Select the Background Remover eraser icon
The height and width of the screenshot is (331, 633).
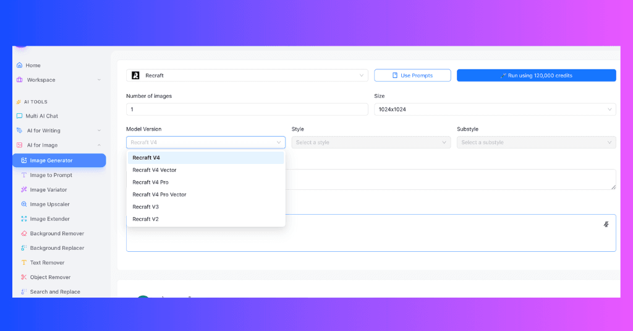click(24, 233)
